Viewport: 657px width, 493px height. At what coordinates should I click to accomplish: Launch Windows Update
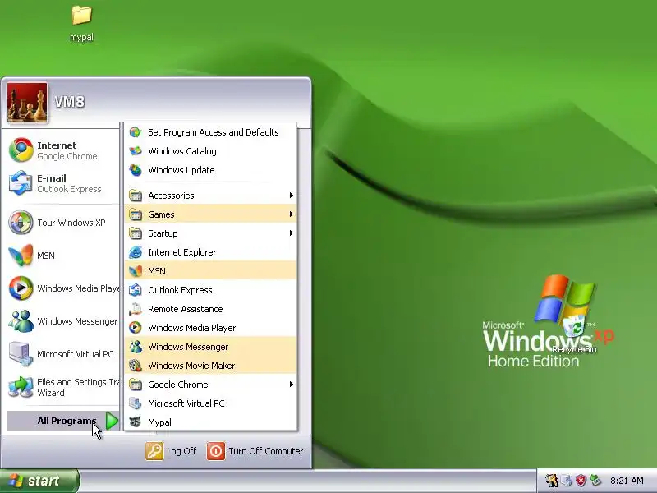point(211,170)
